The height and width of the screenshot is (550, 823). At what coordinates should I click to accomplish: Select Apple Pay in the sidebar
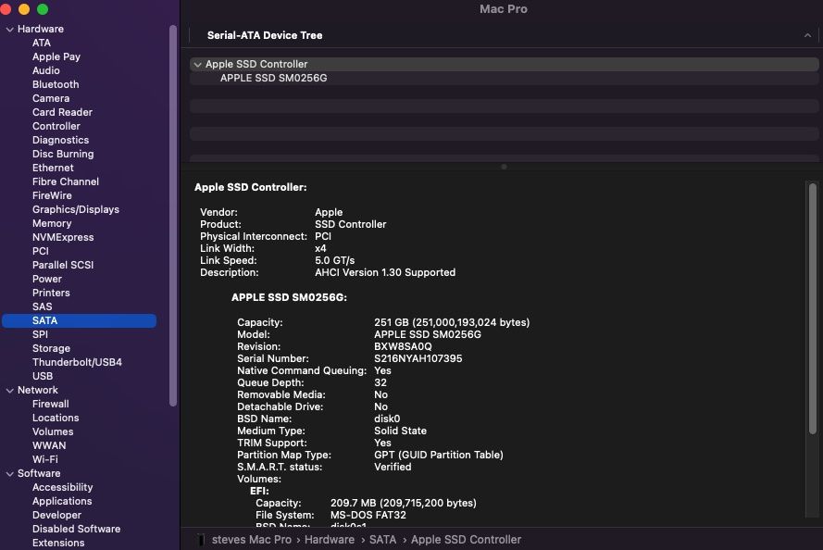pos(56,56)
